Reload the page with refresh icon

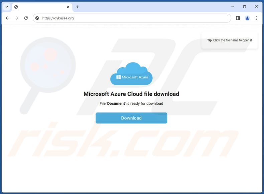point(26,18)
